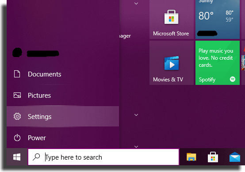
Task: Click the Documents page icon
Action: click(17, 74)
